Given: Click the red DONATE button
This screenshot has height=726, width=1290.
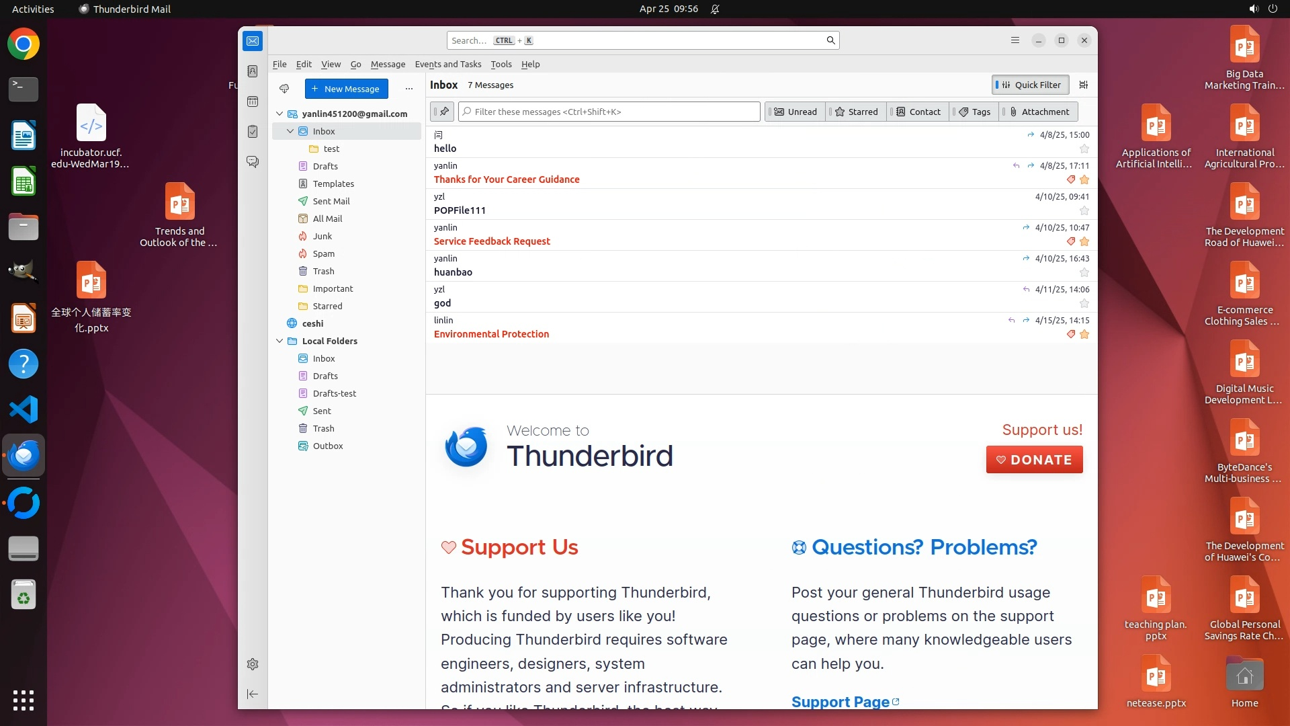Looking at the screenshot, I should point(1034,460).
